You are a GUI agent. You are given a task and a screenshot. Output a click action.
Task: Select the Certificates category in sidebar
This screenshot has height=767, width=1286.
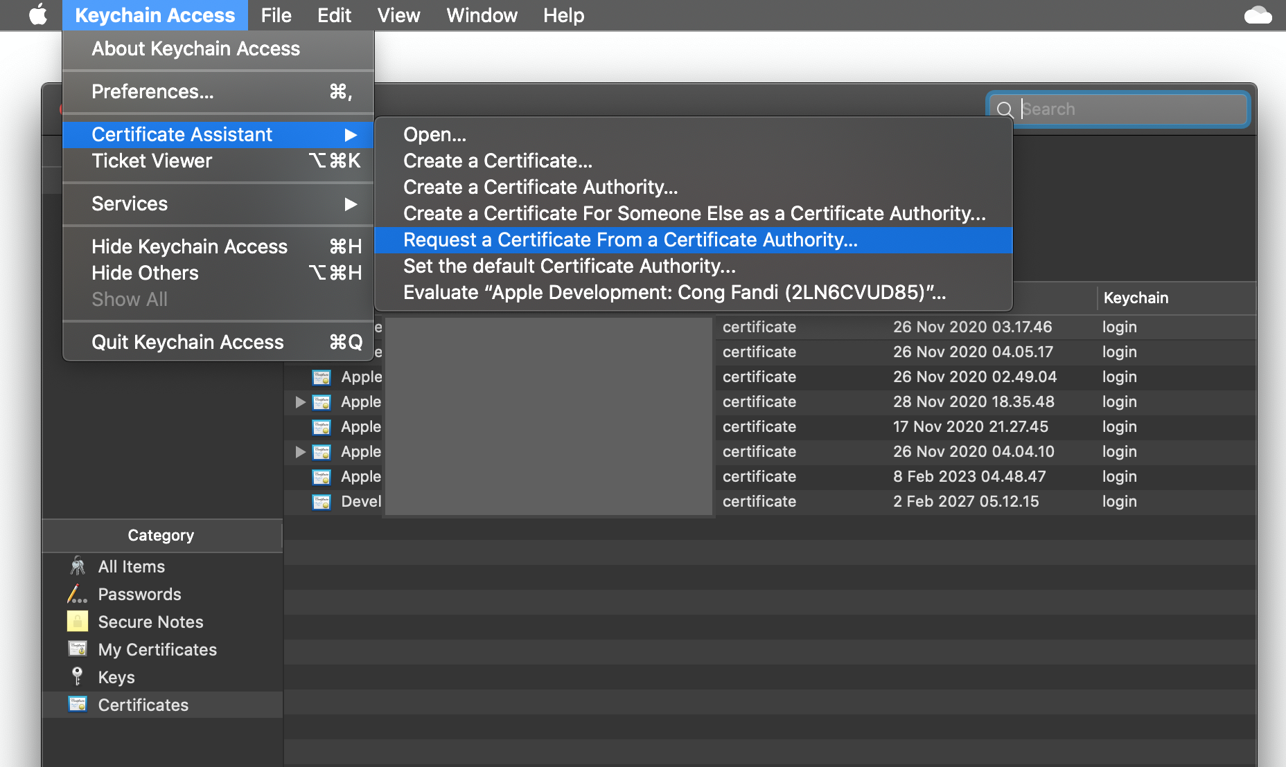[x=143, y=705]
